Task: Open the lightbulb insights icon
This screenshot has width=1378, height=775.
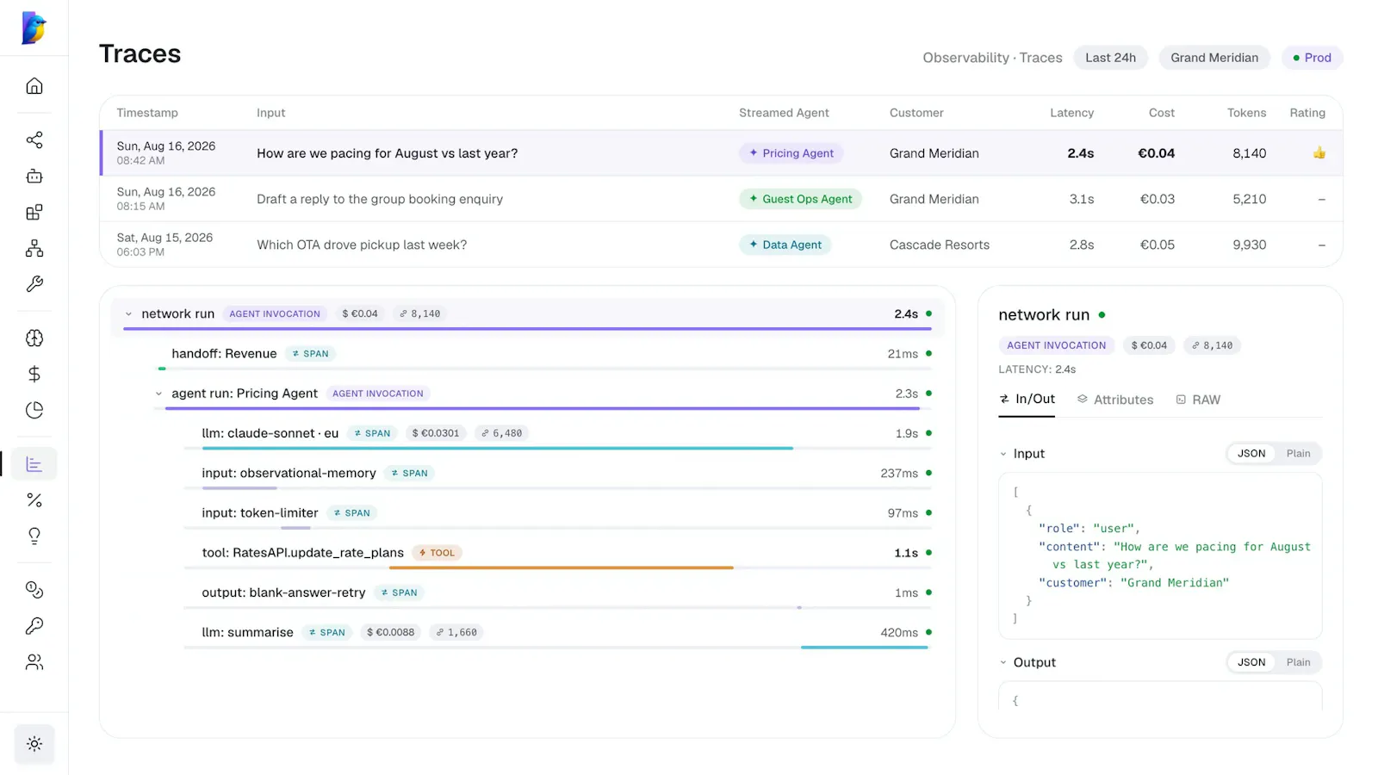Action: pos(34,536)
